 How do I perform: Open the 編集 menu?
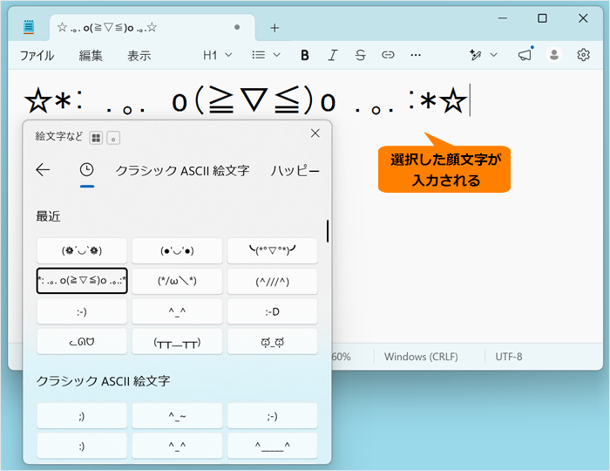click(x=91, y=56)
